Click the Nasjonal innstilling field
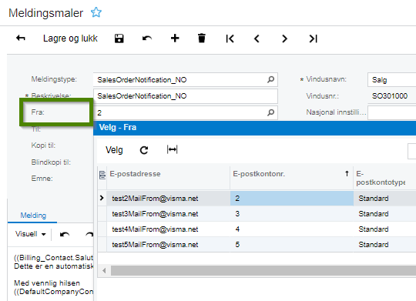 392,112
